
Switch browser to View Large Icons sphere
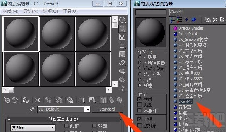click(x=193, y=19)
